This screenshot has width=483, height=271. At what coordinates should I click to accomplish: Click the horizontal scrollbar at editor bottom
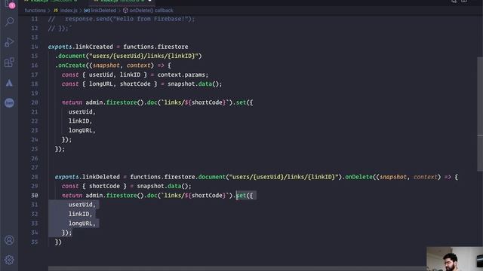click(237, 269)
